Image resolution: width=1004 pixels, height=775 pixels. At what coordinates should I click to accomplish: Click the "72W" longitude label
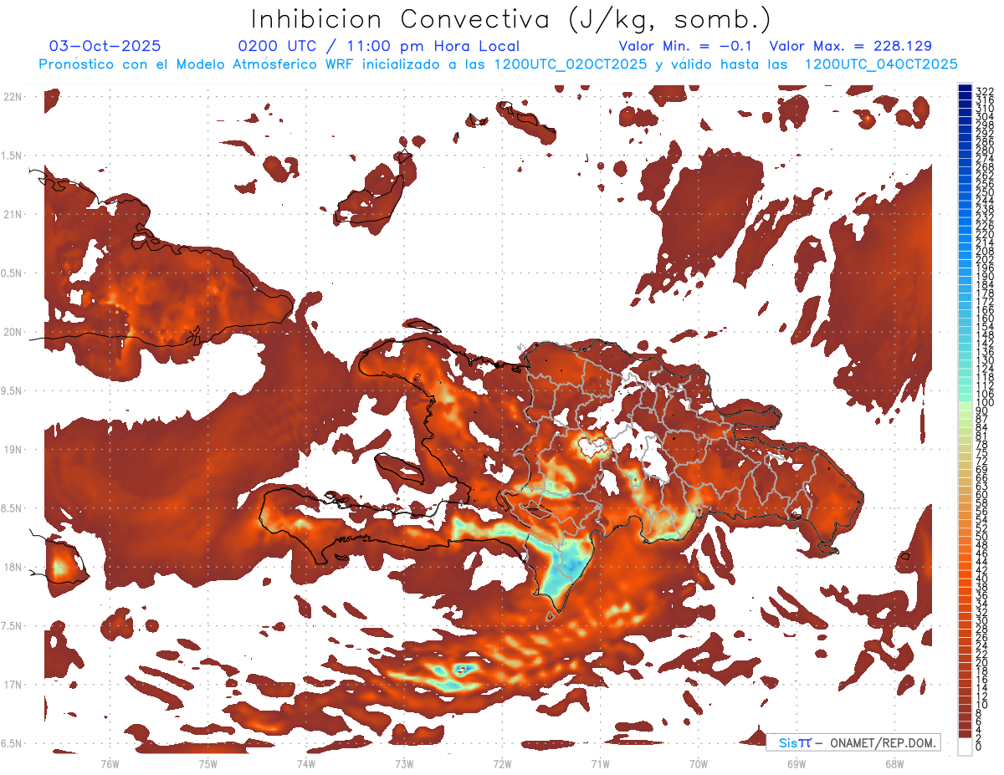pyautogui.click(x=502, y=763)
